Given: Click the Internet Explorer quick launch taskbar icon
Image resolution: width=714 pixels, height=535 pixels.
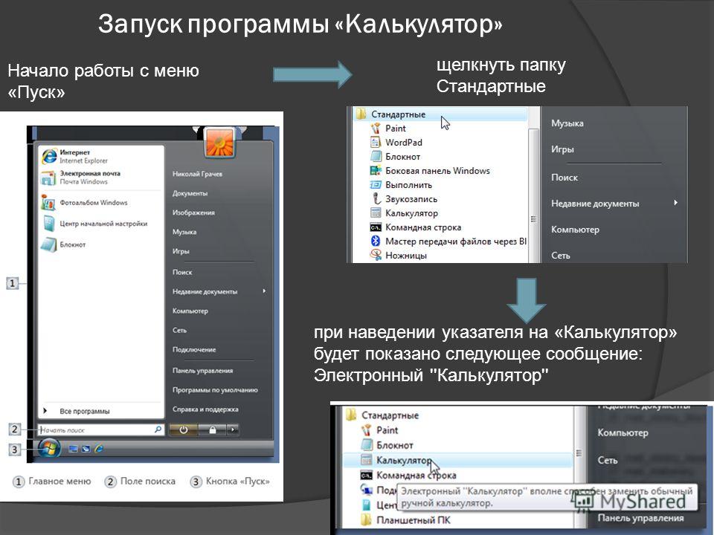Looking at the screenshot, I should click(x=99, y=449).
